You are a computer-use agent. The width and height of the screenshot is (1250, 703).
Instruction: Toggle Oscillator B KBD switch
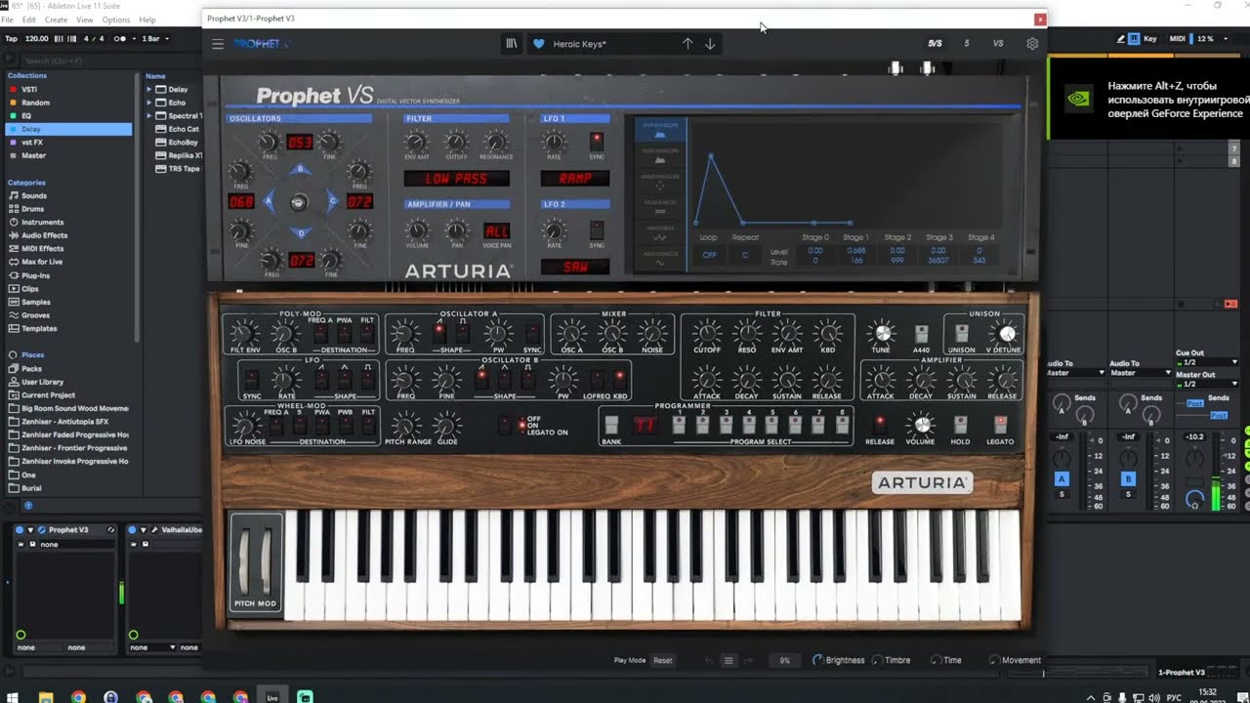[x=619, y=379]
